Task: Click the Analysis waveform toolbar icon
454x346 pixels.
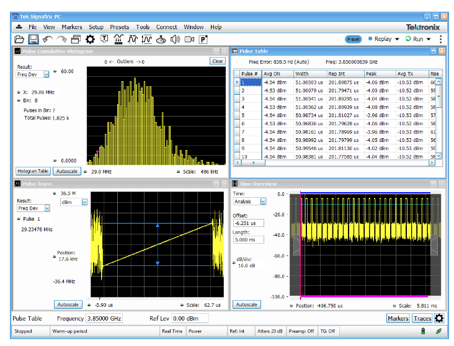Action: [133, 39]
